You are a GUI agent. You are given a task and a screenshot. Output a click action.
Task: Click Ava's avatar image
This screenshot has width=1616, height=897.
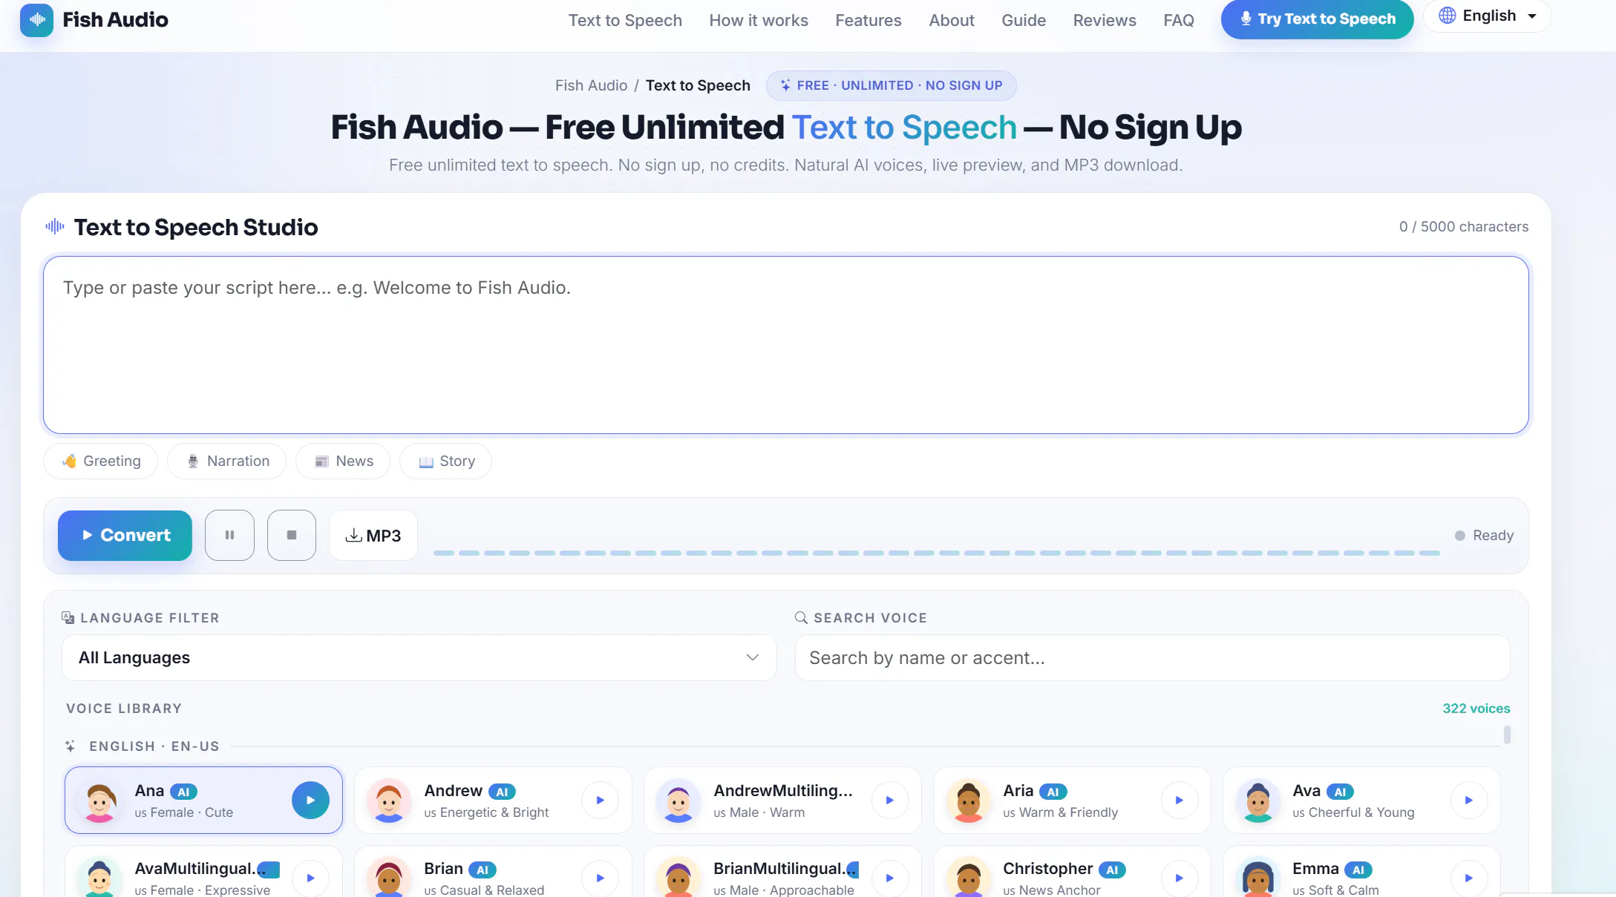(1257, 801)
